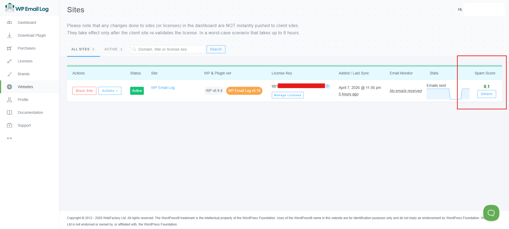Open the live chat bubble widget
This screenshot has width=509, height=229.
491,213
